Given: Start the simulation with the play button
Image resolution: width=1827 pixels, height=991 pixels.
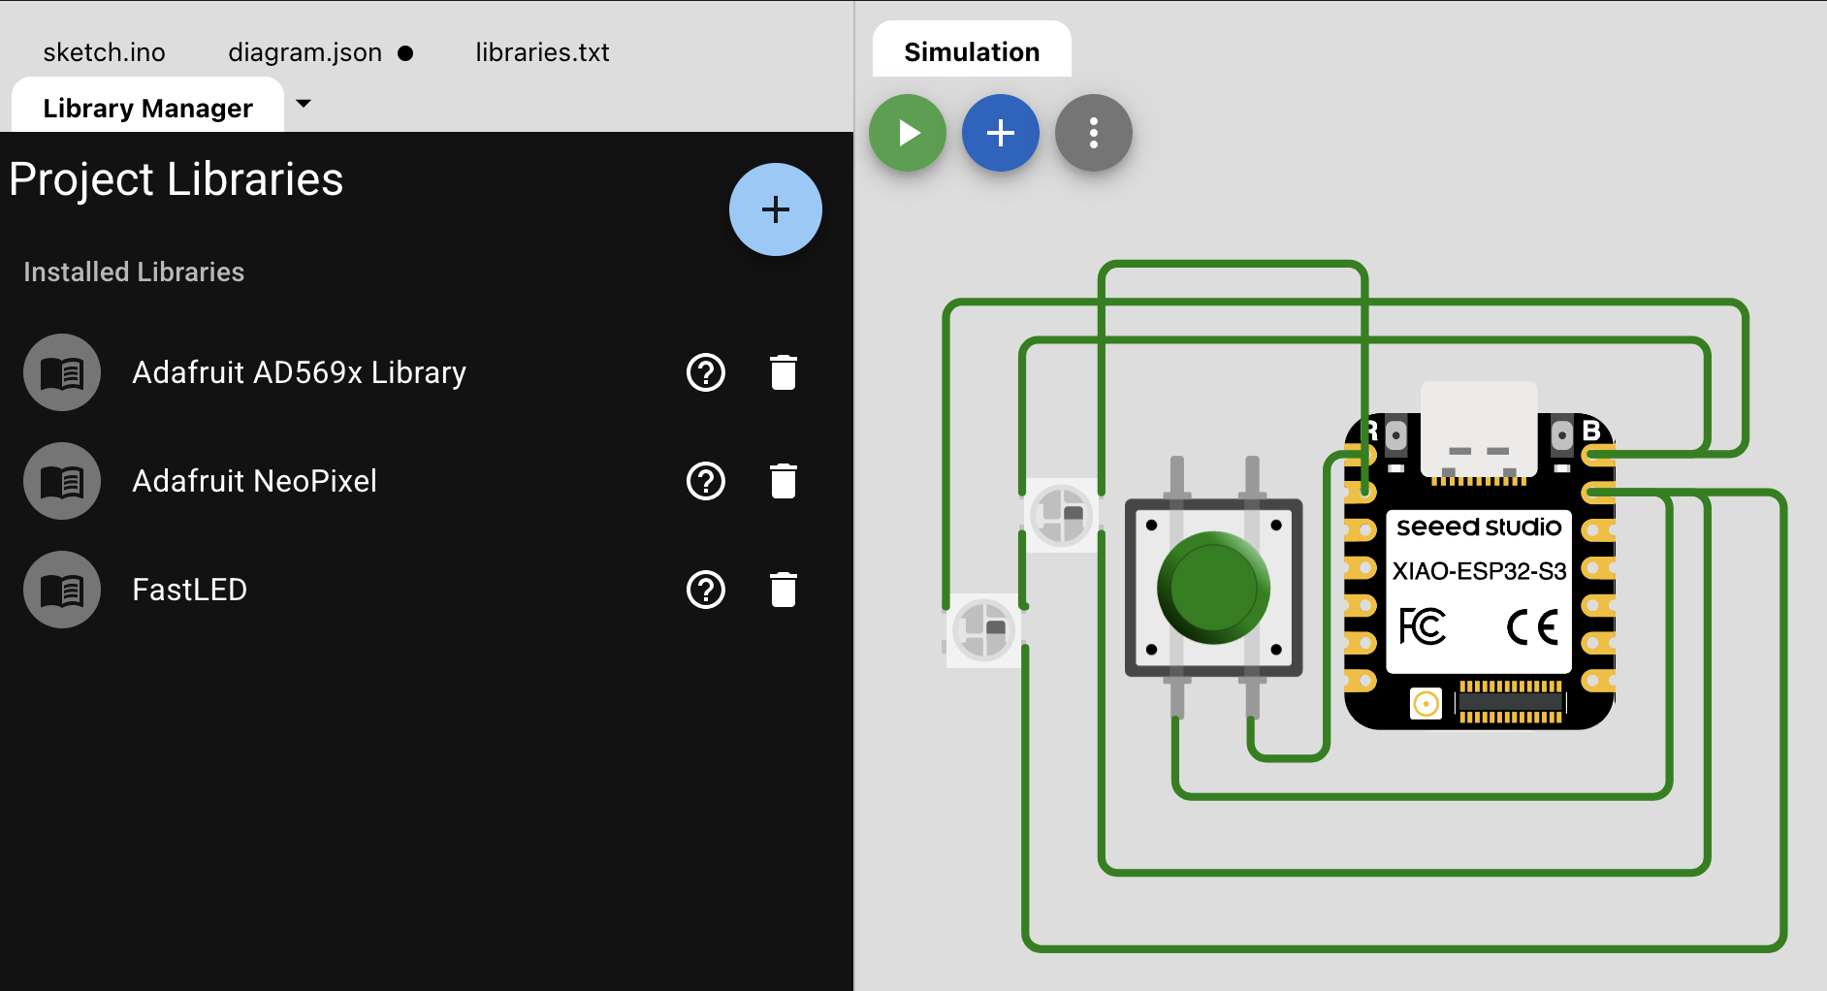Looking at the screenshot, I should (x=908, y=133).
